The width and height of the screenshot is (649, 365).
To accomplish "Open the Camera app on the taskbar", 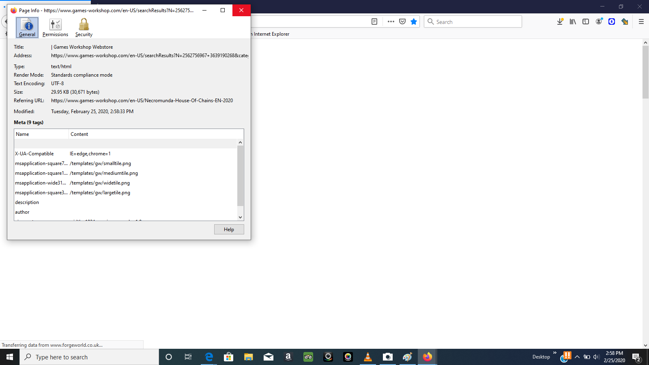I will coord(388,357).
